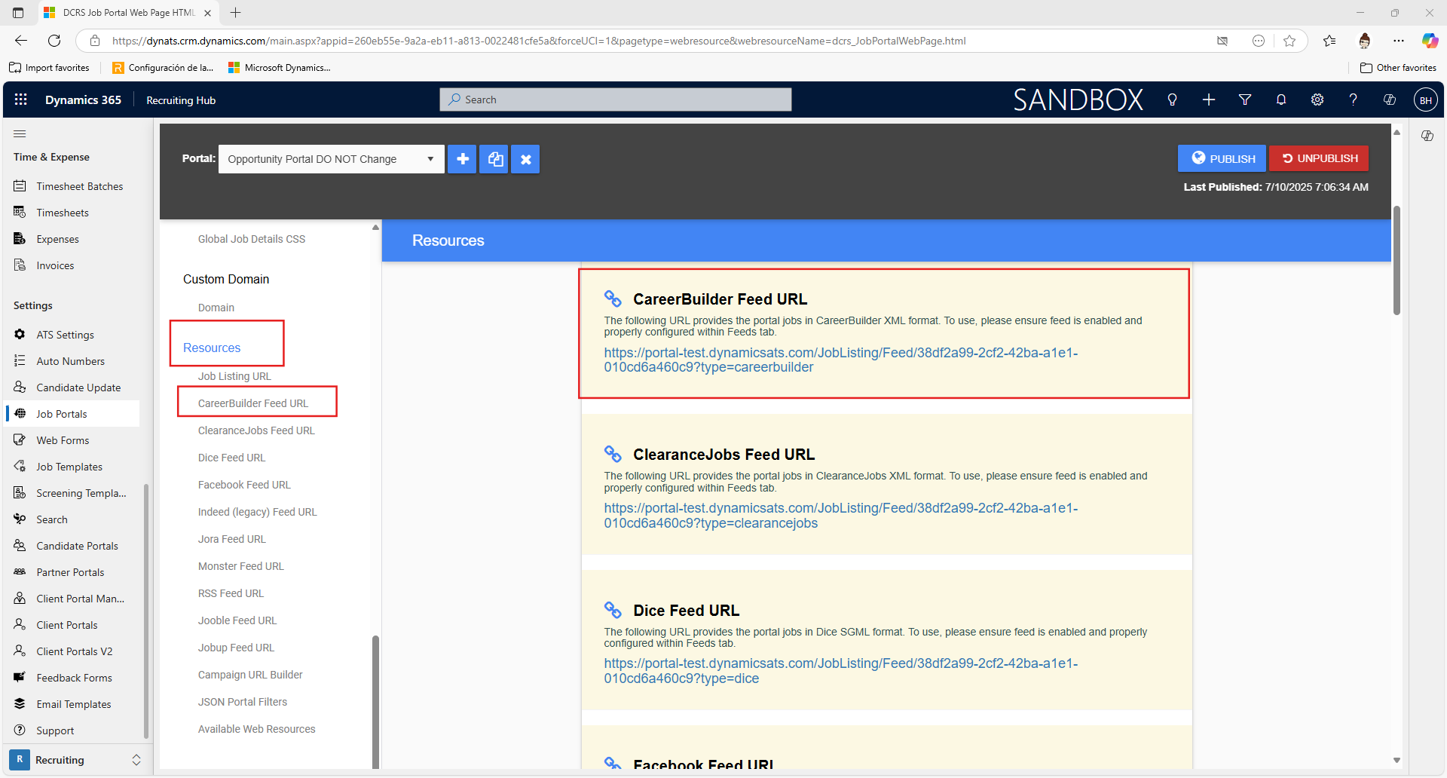The height and width of the screenshot is (778, 1447).
Task: Click the blue add portal plus button
Action: click(463, 159)
